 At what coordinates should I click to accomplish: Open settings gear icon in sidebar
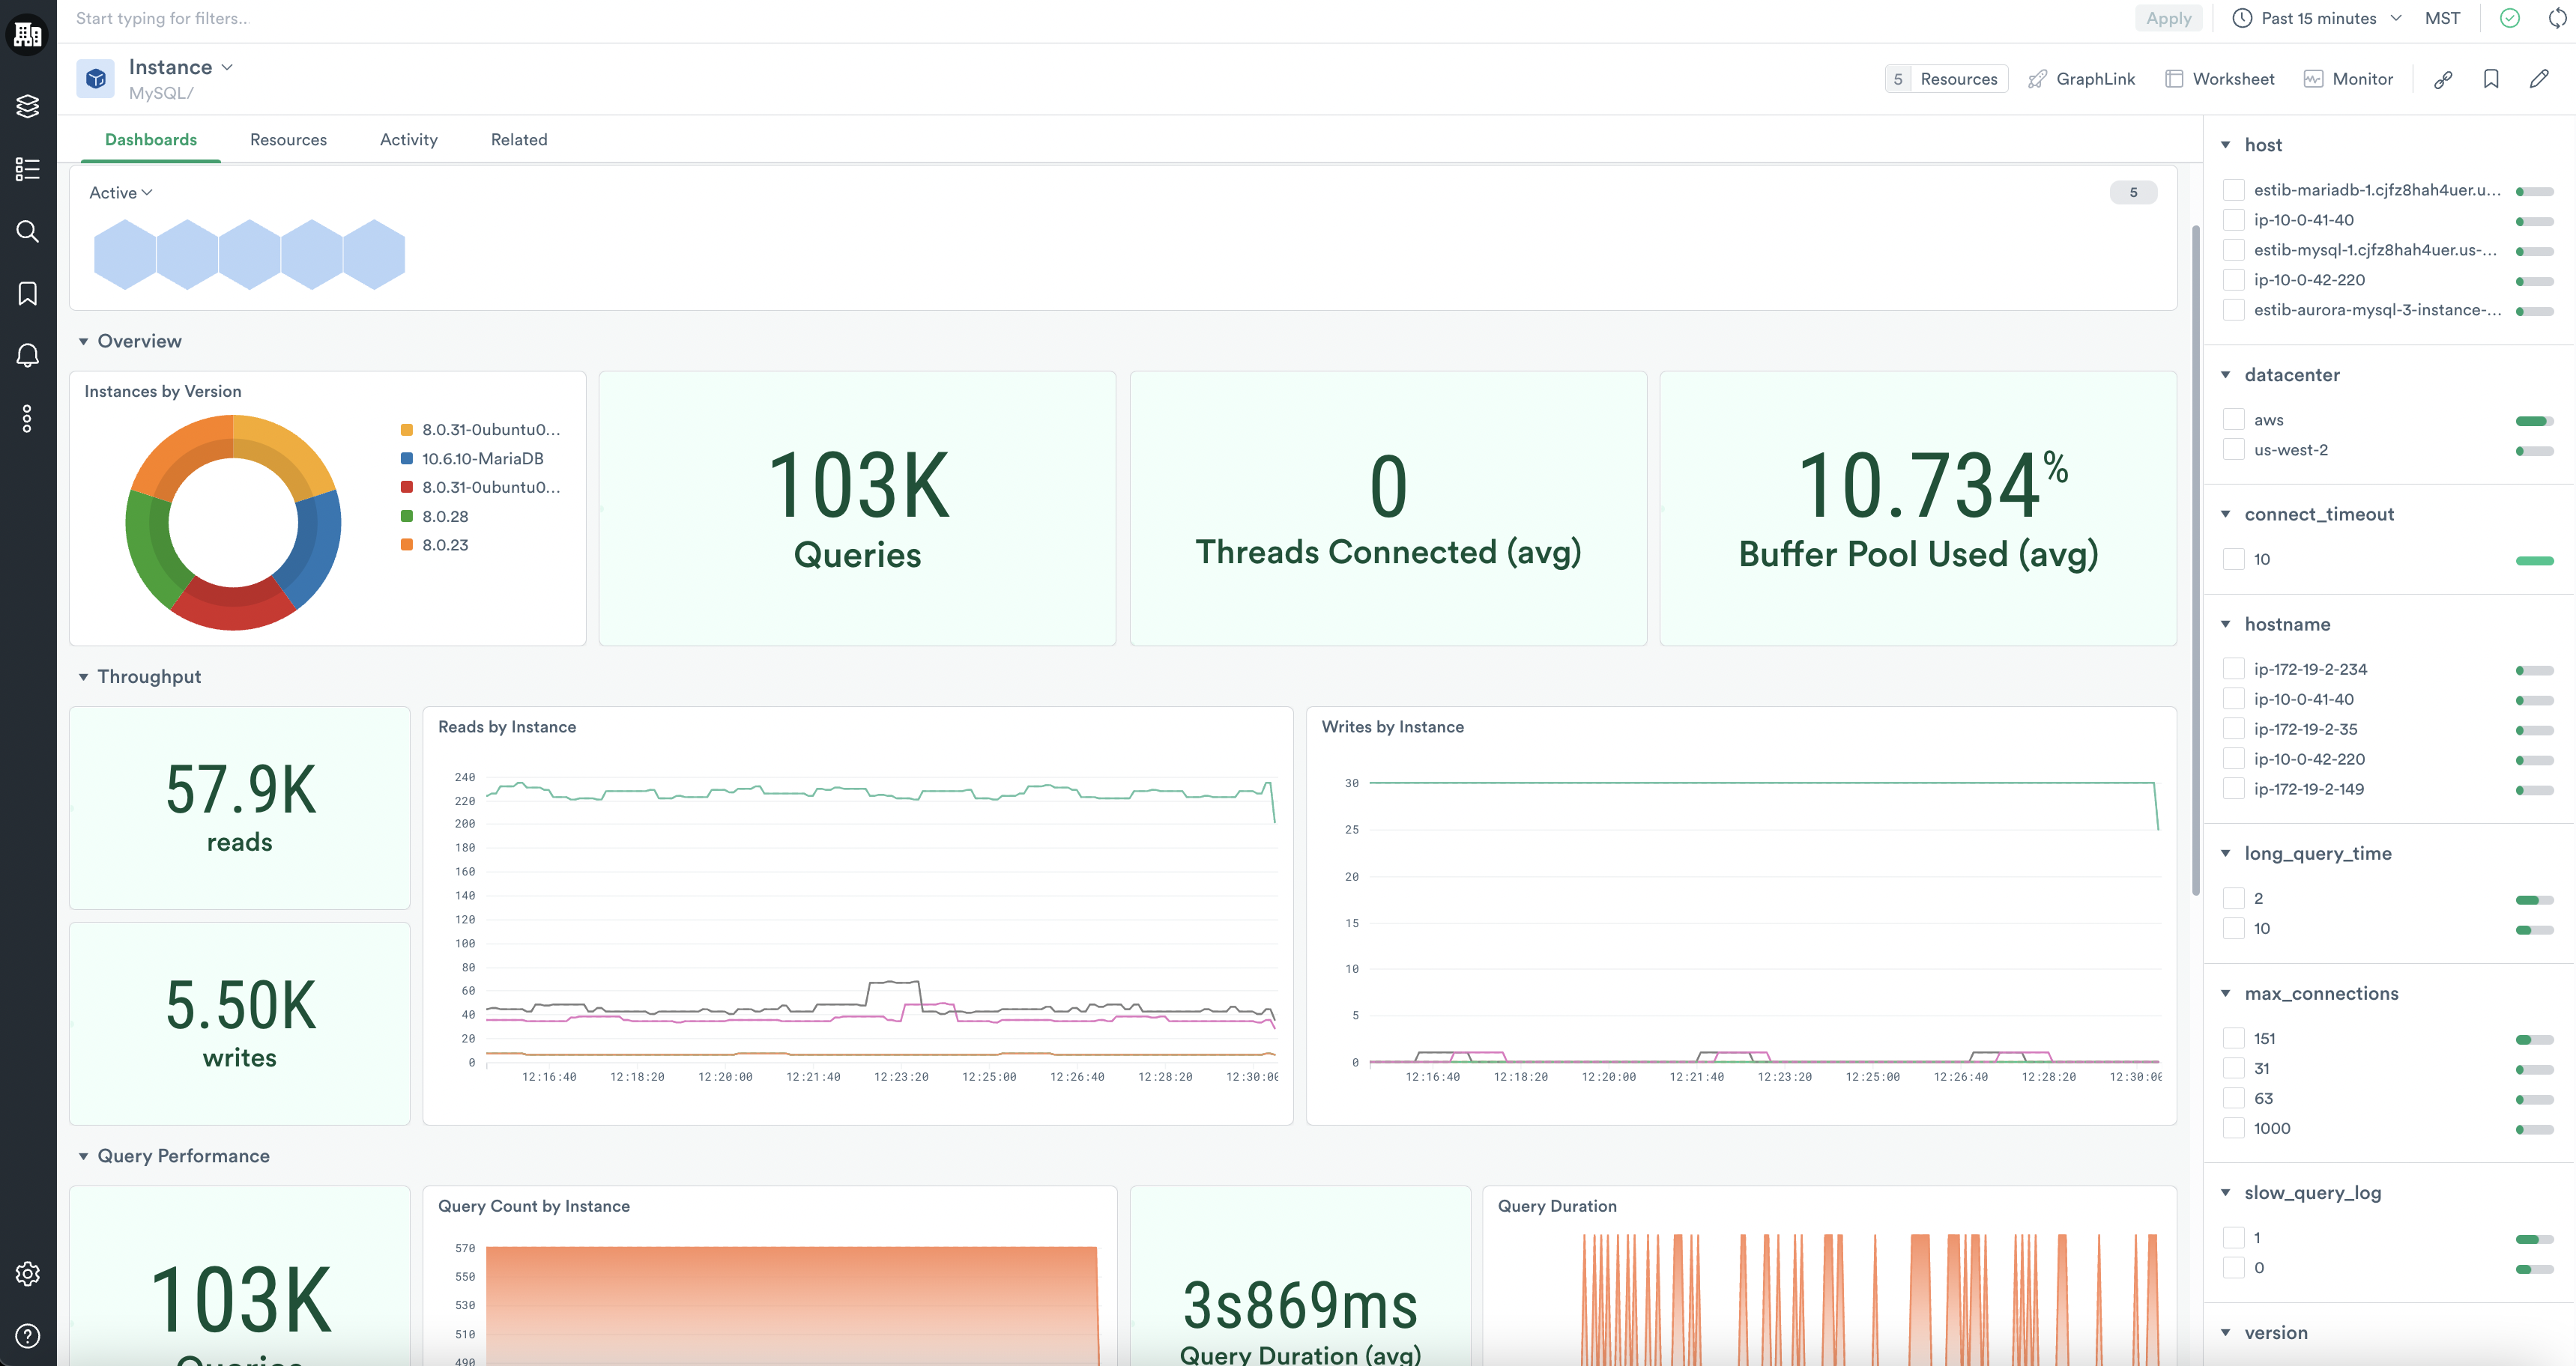pos(27,1273)
